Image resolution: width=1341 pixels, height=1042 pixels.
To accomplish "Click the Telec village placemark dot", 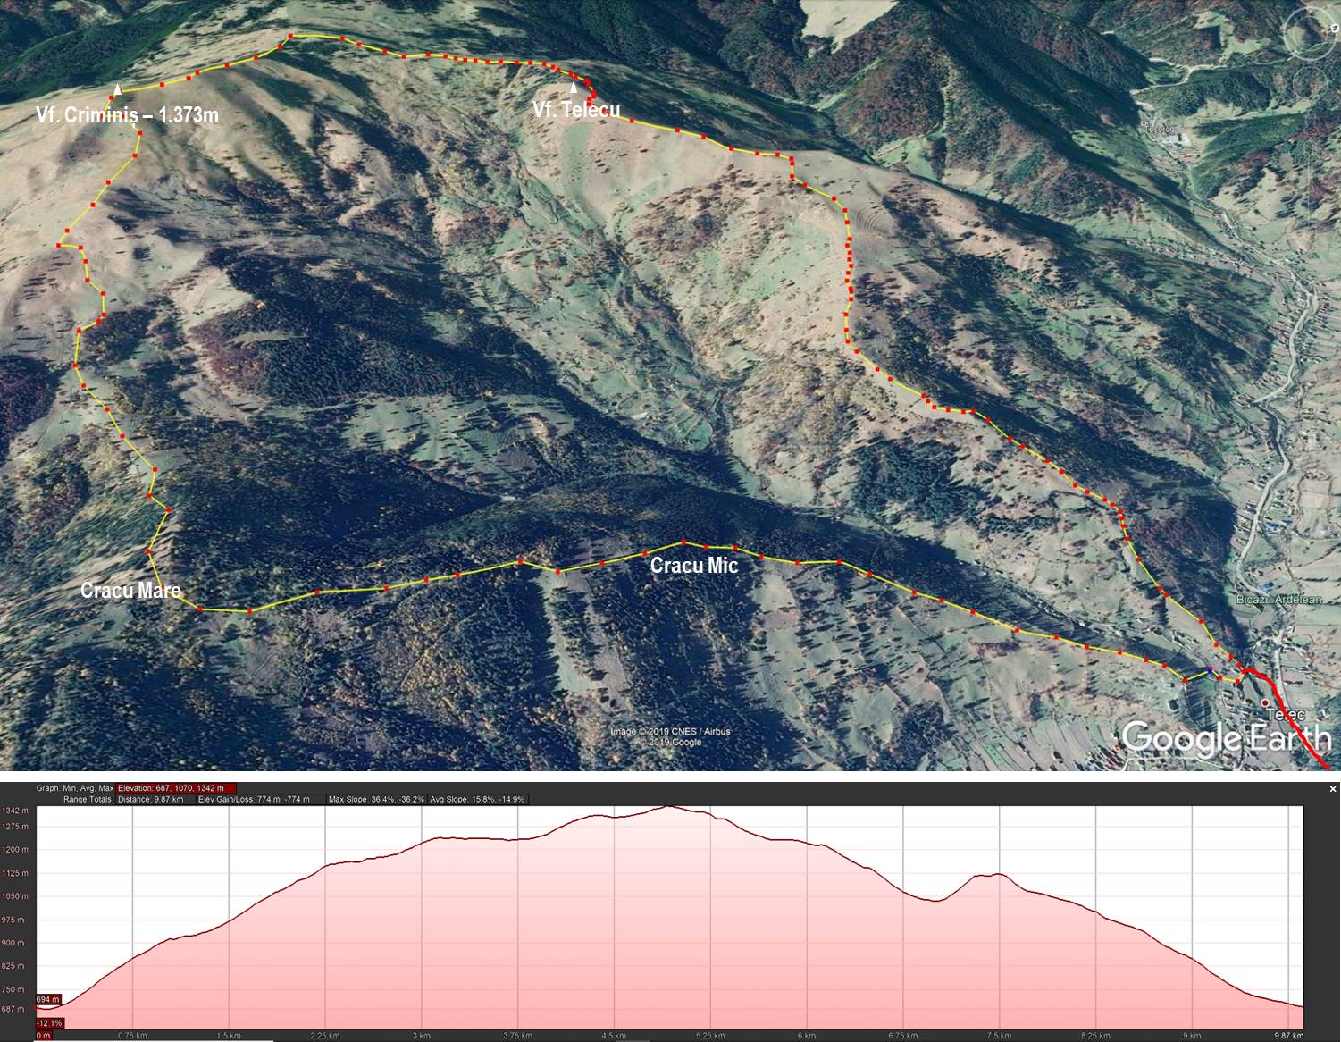I will 1266,702.
